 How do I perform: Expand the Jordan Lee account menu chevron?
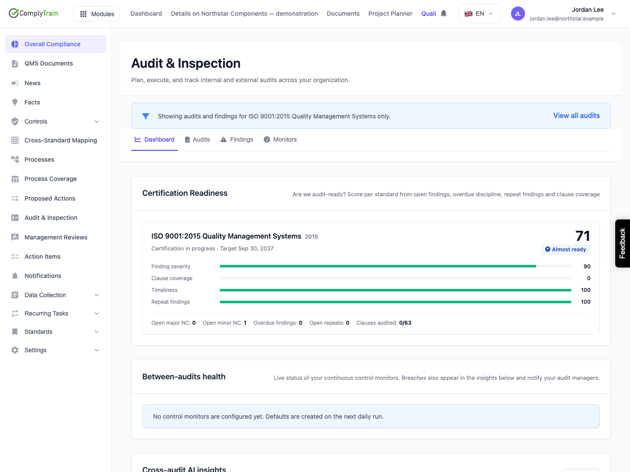(613, 14)
